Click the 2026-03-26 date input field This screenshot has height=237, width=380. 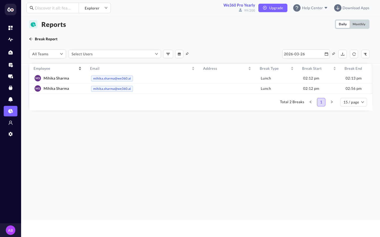(306, 54)
